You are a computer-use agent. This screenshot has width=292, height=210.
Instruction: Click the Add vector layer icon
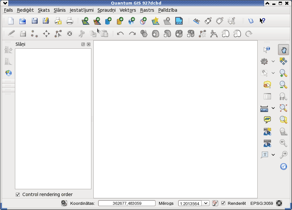click(86, 21)
